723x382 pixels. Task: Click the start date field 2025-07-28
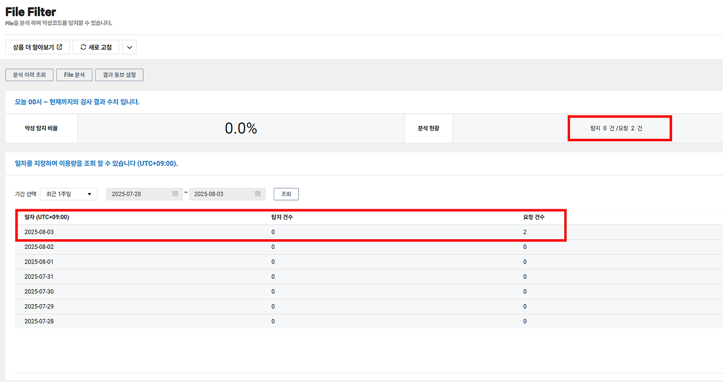coord(145,194)
